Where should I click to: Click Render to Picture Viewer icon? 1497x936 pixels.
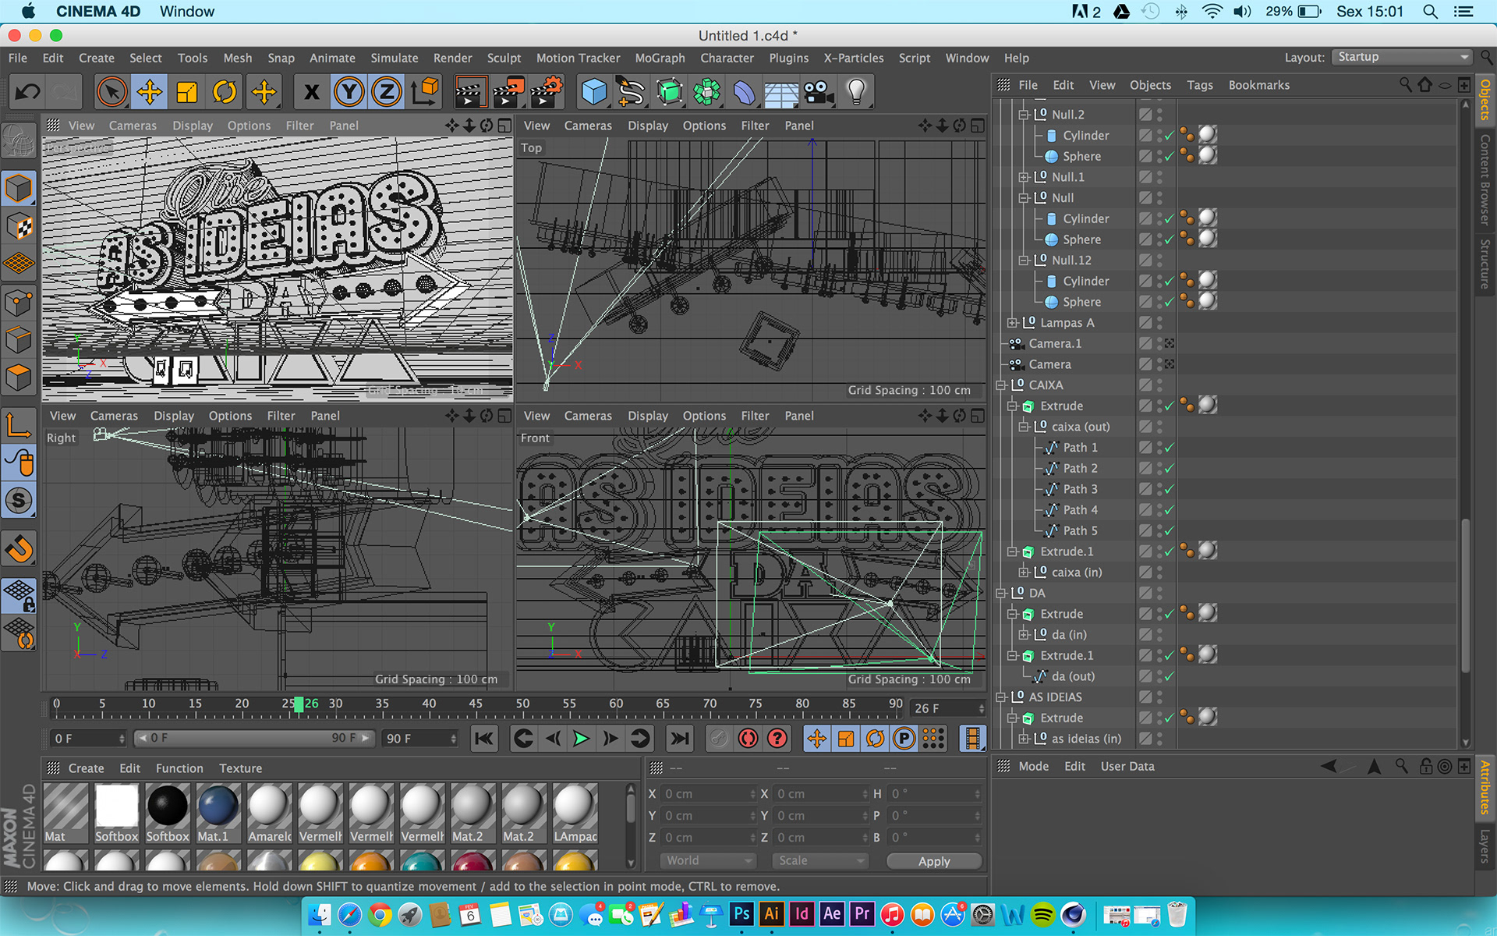click(508, 92)
